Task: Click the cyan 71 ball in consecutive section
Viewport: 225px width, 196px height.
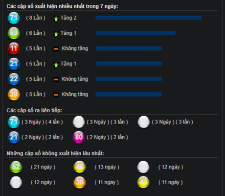Action: tap(14, 122)
